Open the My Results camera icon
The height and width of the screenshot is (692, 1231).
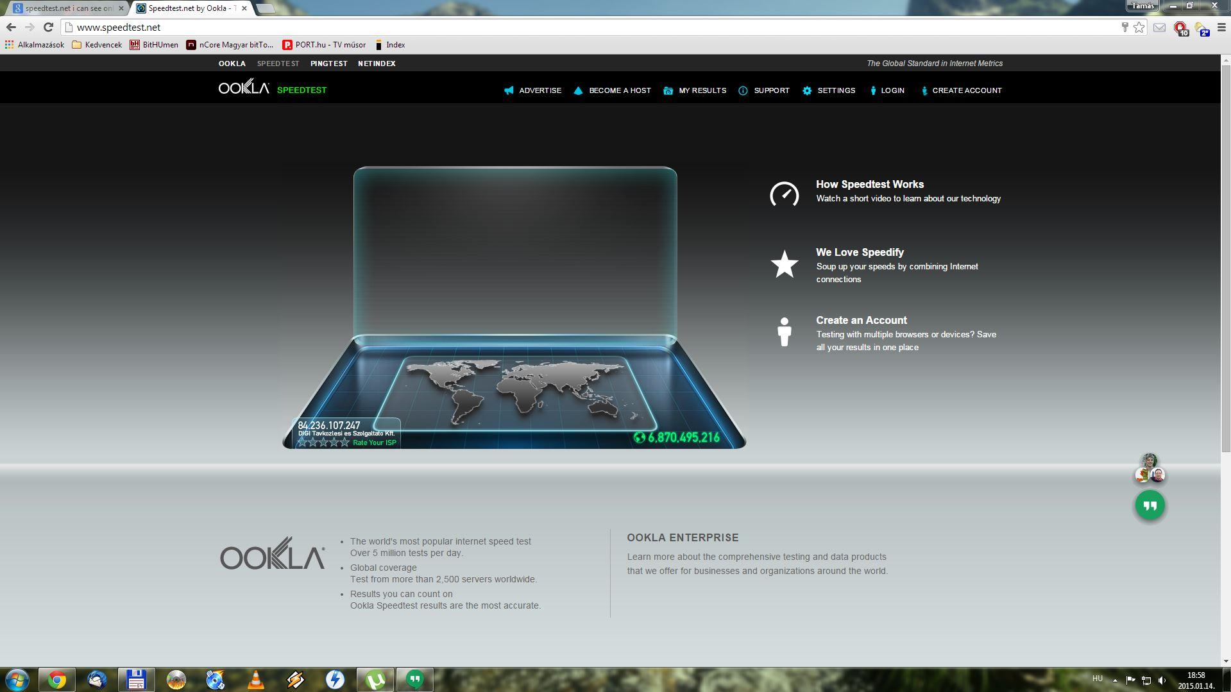[x=668, y=90]
